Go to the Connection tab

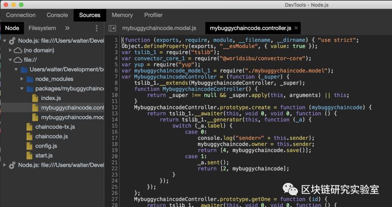point(21,15)
